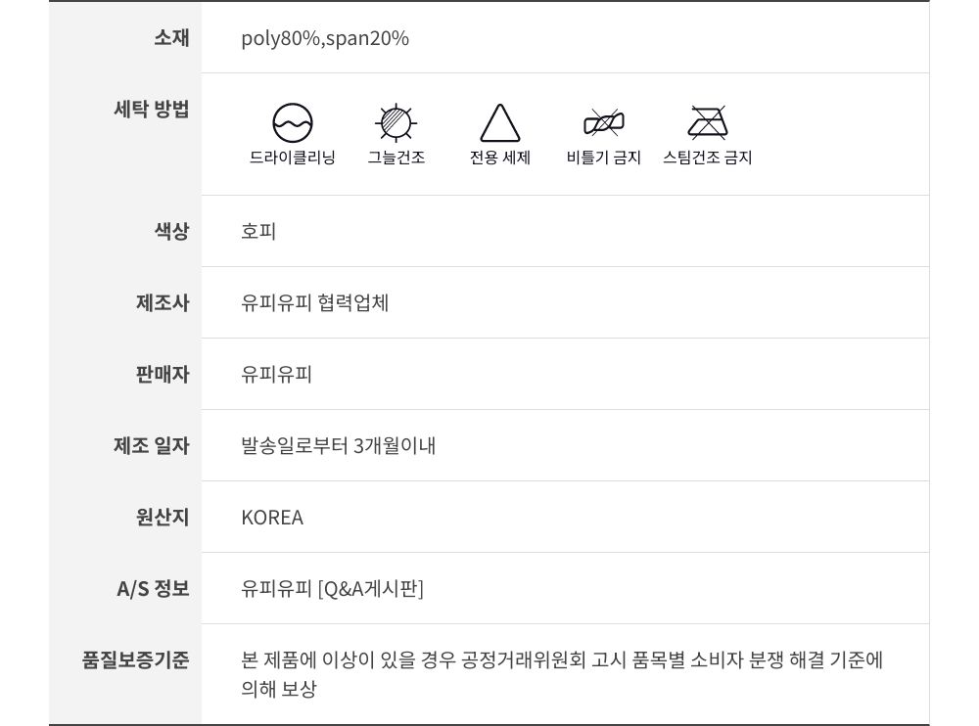Click the 드라이클리닝 caption text
Image resolution: width=979 pixels, height=726 pixels.
click(293, 158)
